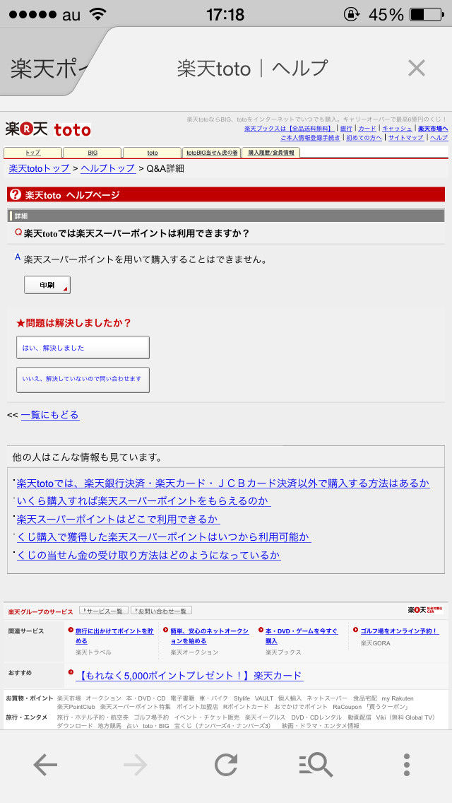
Task: Tap the browser back arrow
Action: click(x=45, y=766)
